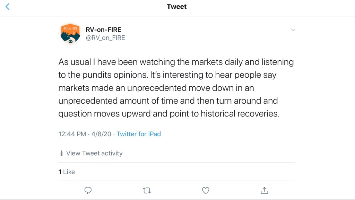Tap the @RV_on_FIRE handle

pos(105,38)
